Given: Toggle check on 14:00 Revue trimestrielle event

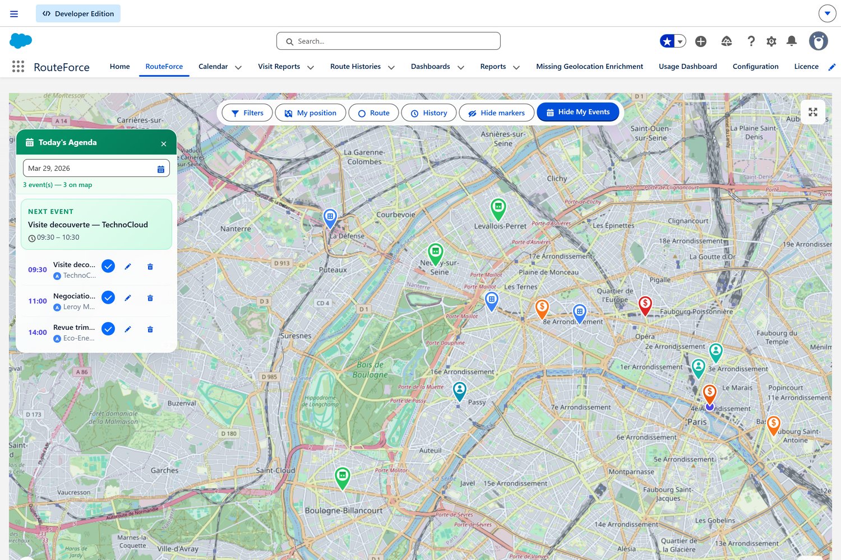Looking at the screenshot, I should point(108,329).
